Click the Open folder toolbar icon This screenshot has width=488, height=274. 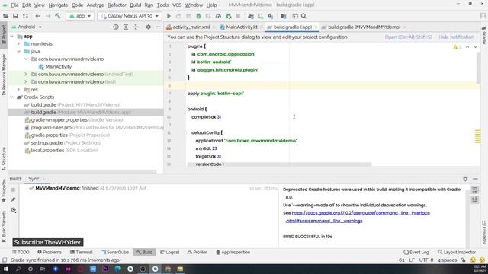tap(5, 16)
